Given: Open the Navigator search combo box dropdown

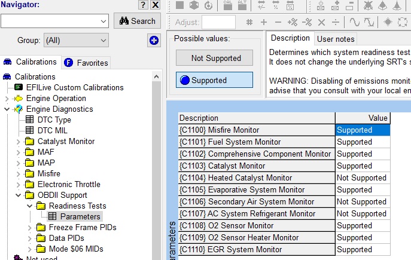Looking at the screenshot, I should pyautogui.click(x=103, y=21).
